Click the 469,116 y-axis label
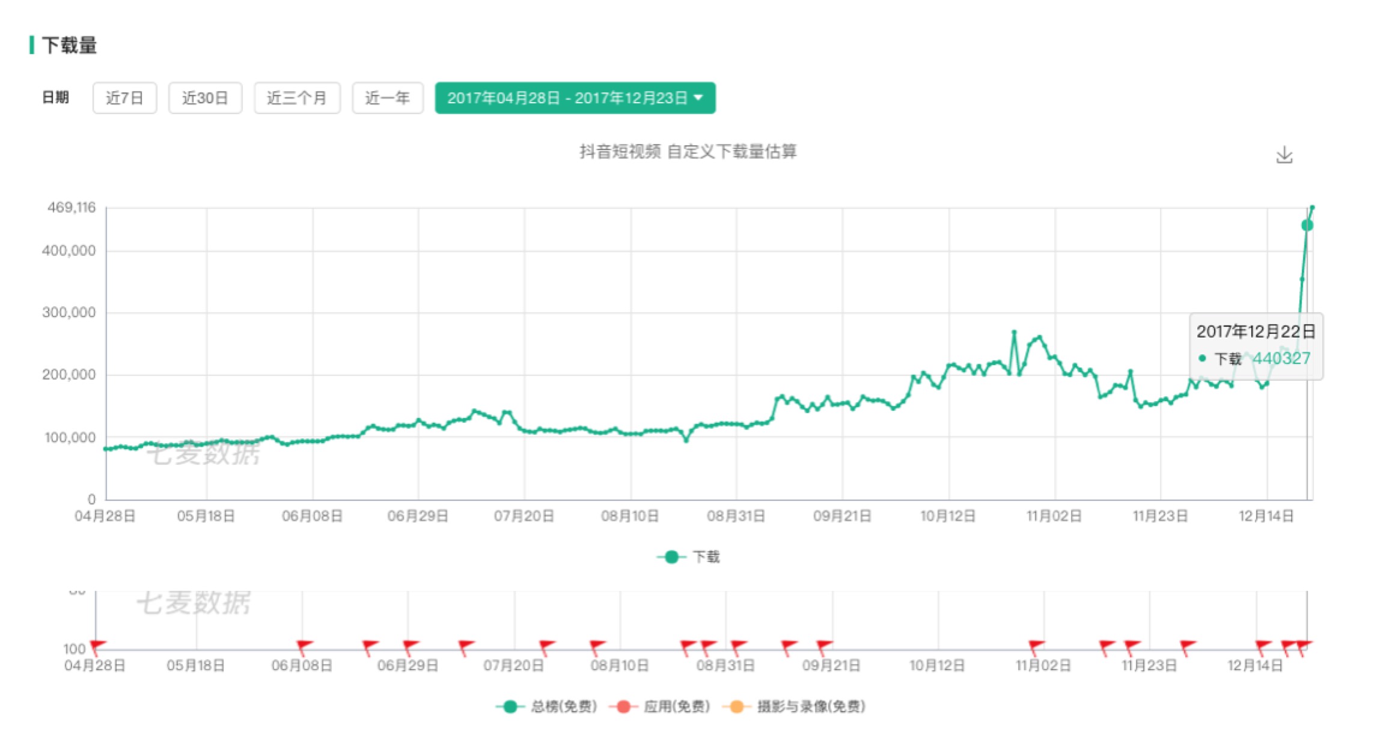The height and width of the screenshot is (735, 1380). coord(72,208)
